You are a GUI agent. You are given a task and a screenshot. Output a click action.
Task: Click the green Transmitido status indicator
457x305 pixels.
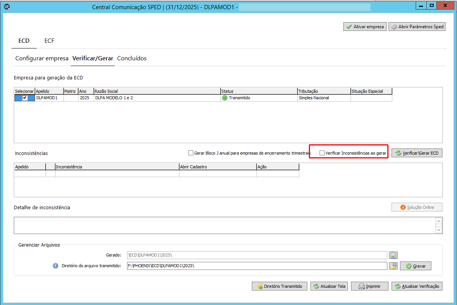224,98
